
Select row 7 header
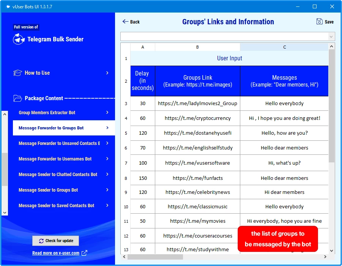click(x=126, y=163)
